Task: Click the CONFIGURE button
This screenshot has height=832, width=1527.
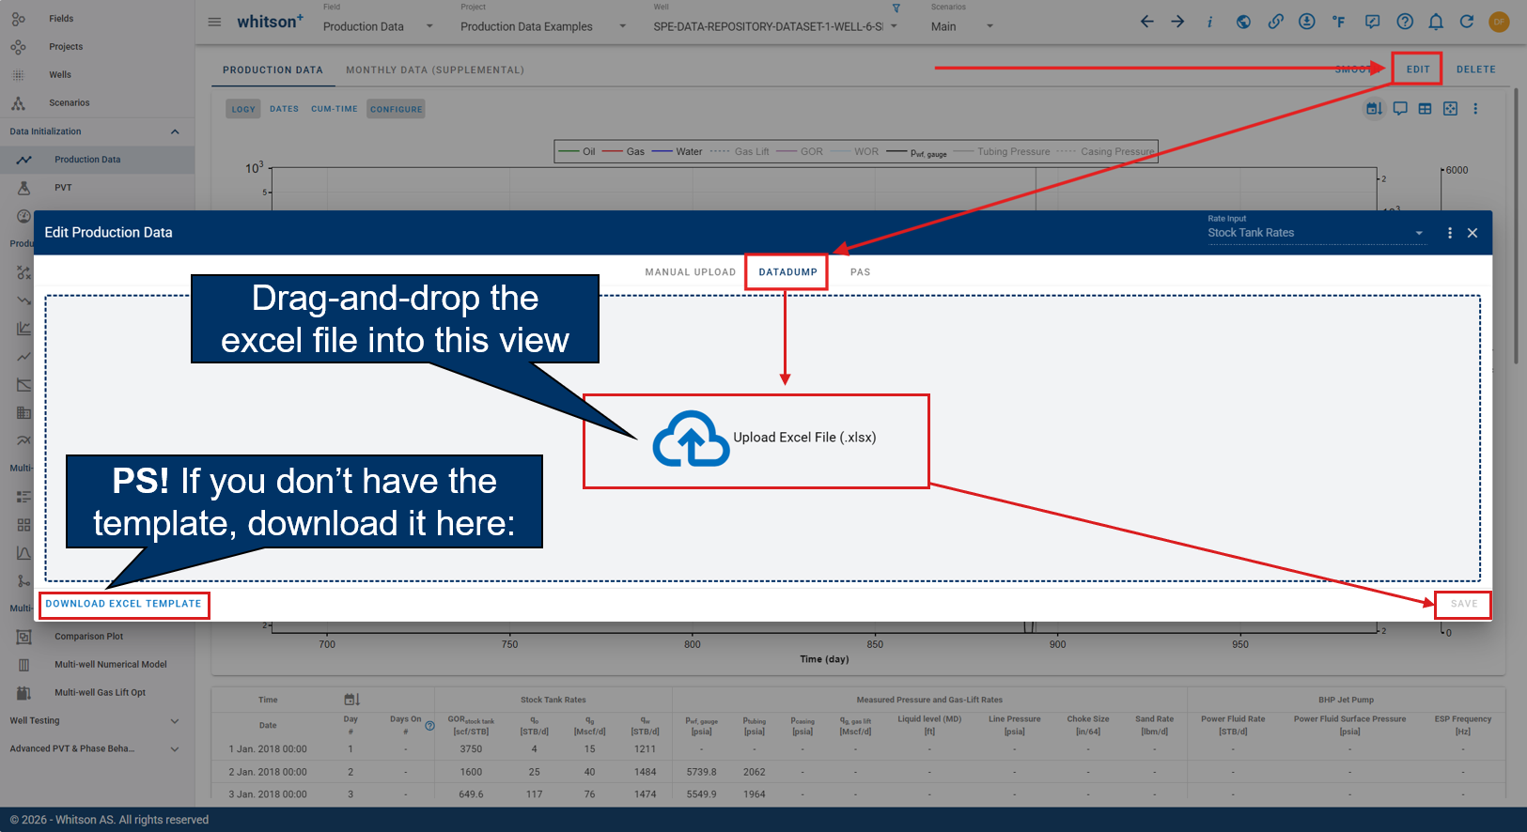Action: [397, 109]
